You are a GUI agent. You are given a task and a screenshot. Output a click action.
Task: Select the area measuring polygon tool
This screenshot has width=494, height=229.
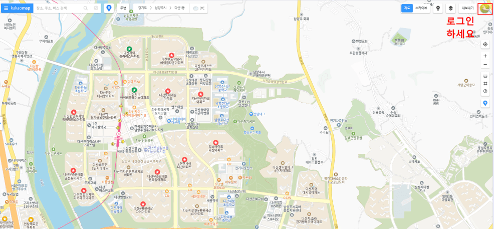tap(485, 84)
